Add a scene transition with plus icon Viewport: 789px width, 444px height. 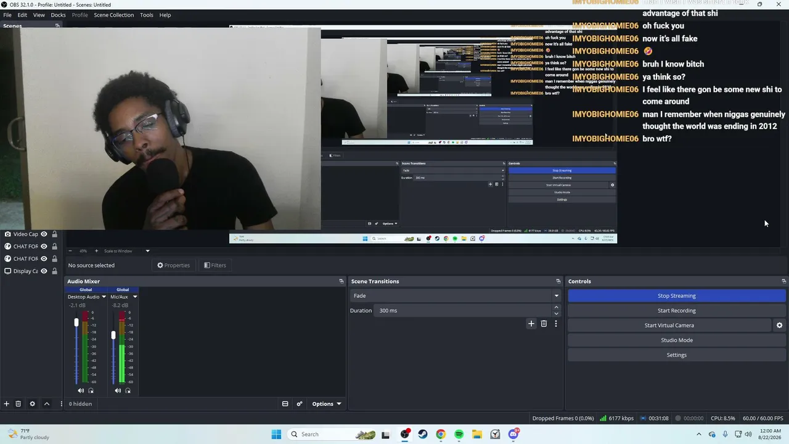point(531,324)
